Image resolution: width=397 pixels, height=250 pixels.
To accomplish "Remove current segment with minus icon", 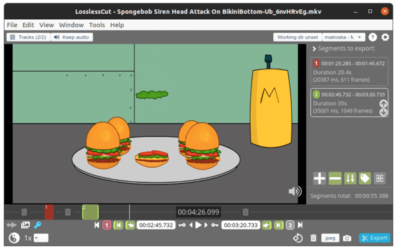I will coord(335,179).
